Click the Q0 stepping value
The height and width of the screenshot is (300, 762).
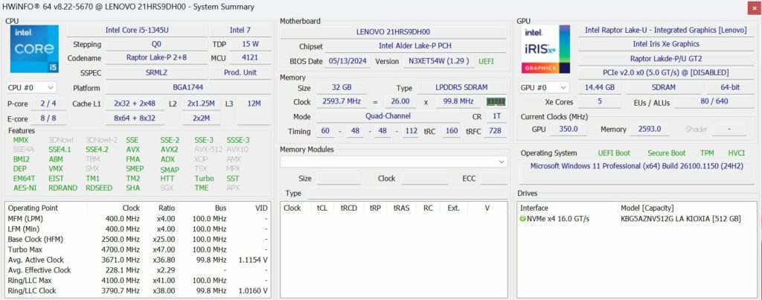click(156, 44)
